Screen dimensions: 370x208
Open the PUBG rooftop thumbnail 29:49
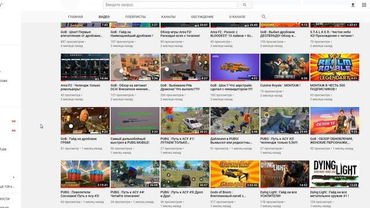[x=284, y=121]
